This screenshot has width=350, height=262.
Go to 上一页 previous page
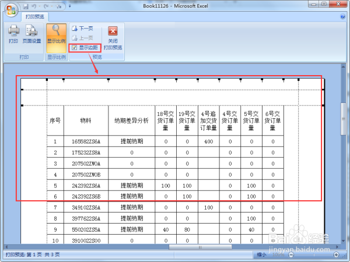click(82, 38)
